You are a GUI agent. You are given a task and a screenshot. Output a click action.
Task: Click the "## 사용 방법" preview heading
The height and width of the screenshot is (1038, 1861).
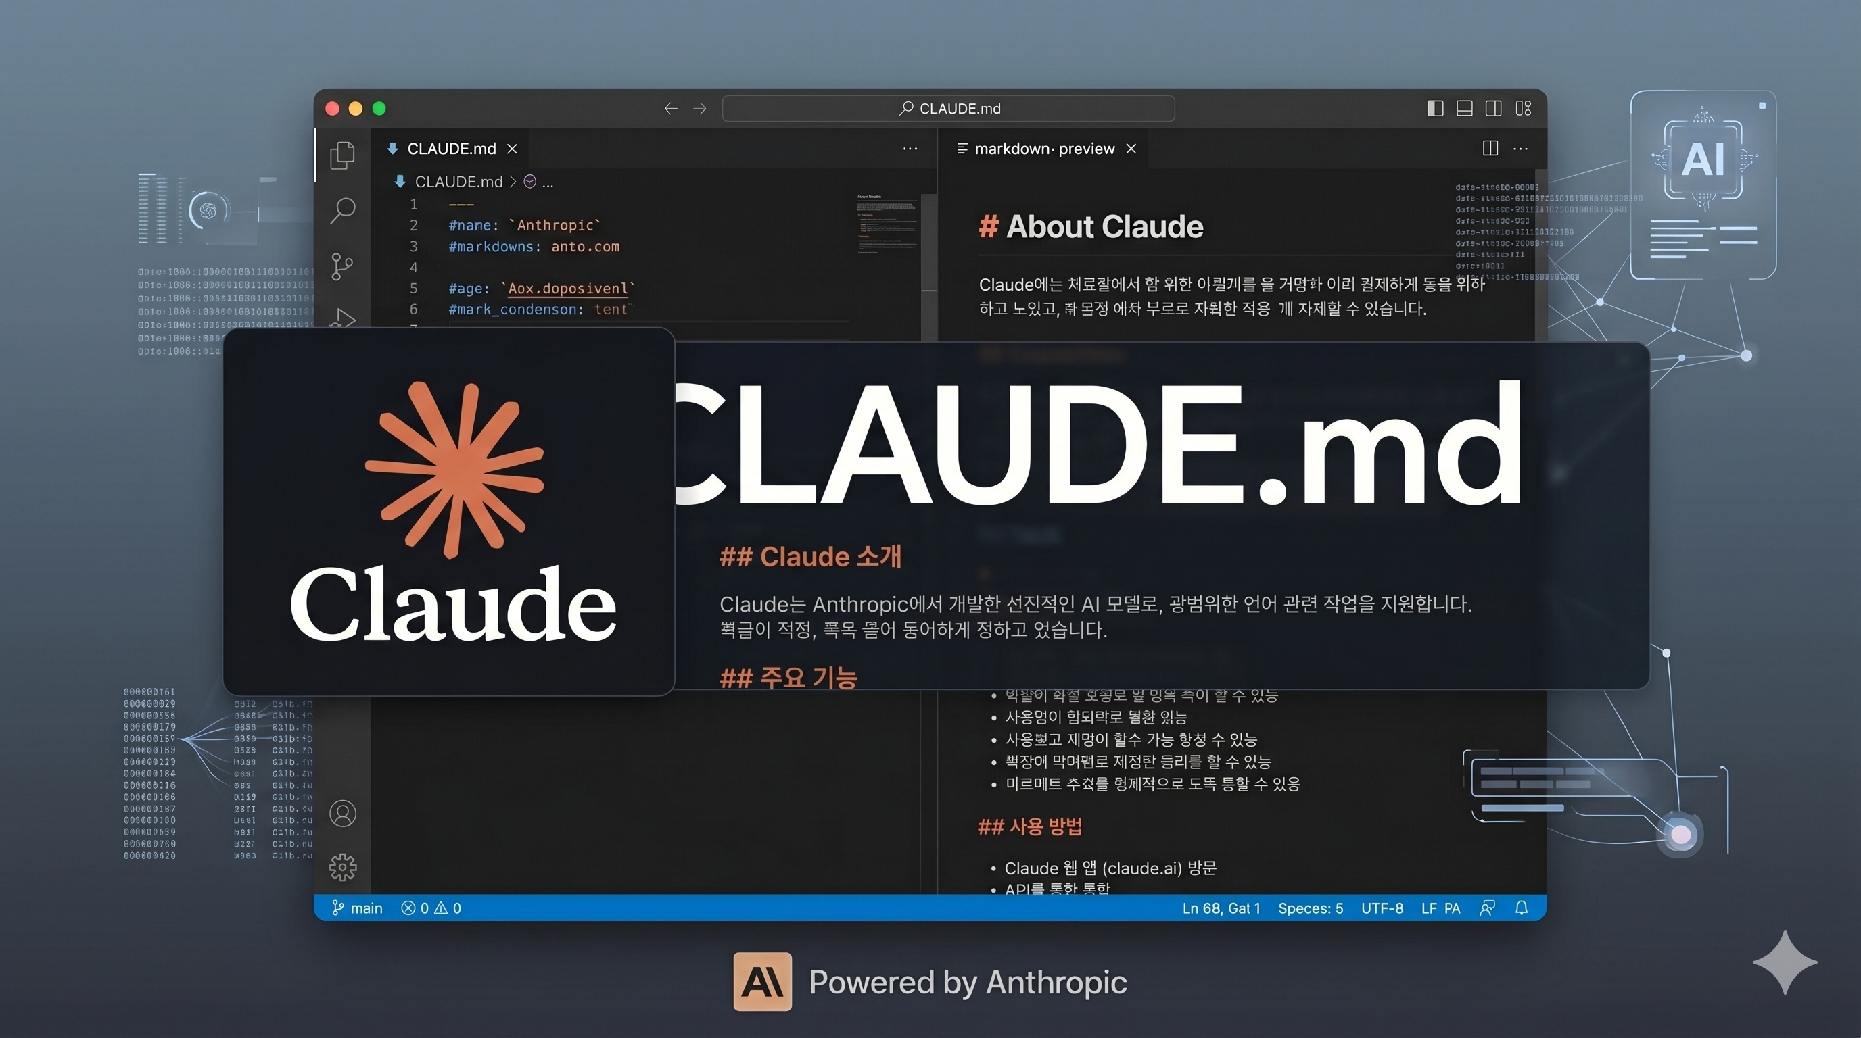click(1029, 826)
